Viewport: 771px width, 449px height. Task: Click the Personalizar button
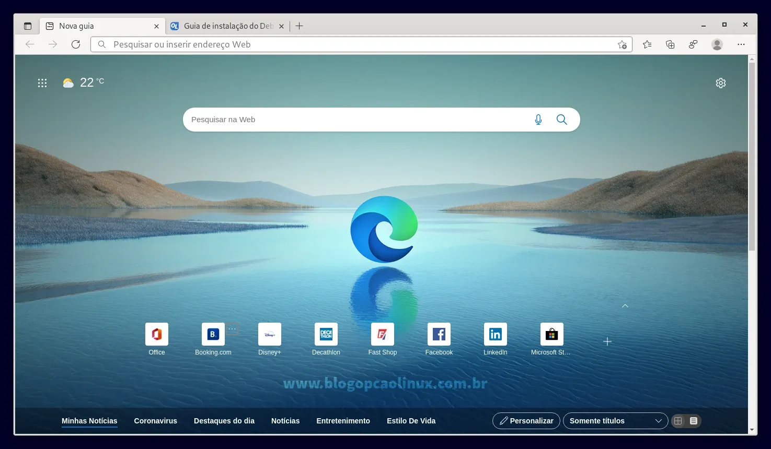526,421
